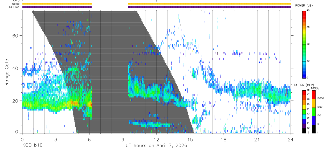This screenshot has width=327, height=151.
Task: Click x-axis tick label '15'
Action: pos(190,140)
